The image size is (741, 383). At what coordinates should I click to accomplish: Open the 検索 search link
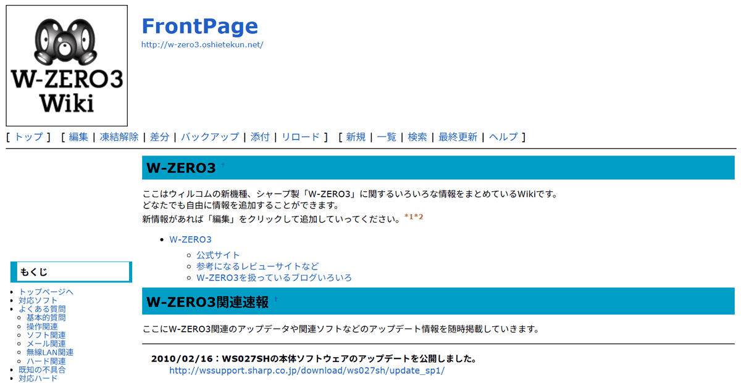(417, 137)
